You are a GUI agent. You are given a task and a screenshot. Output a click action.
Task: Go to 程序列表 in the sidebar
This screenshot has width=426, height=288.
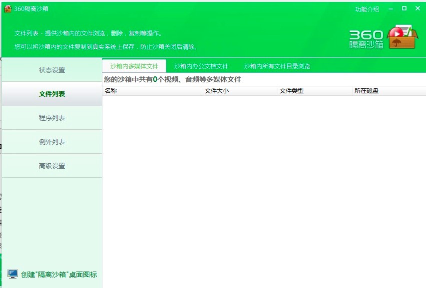[x=52, y=118]
